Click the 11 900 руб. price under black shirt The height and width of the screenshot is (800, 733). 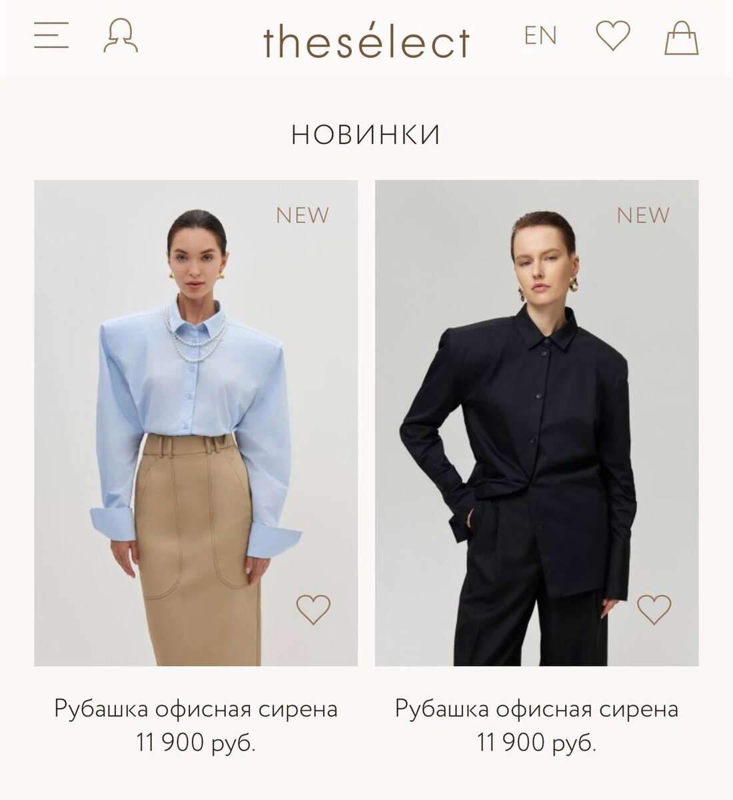coord(536,742)
